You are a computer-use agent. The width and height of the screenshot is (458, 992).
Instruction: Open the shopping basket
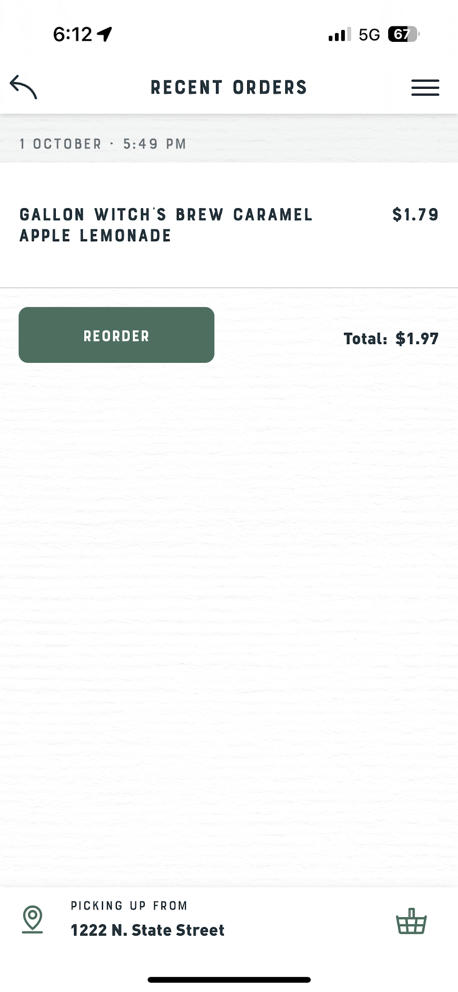click(411, 922)
